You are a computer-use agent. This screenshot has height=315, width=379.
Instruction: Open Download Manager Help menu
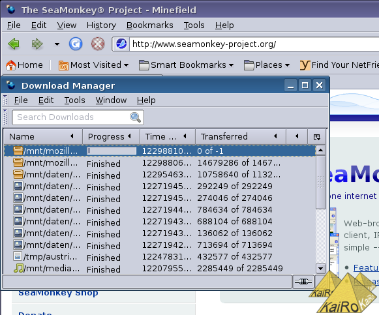click(146, 100)
